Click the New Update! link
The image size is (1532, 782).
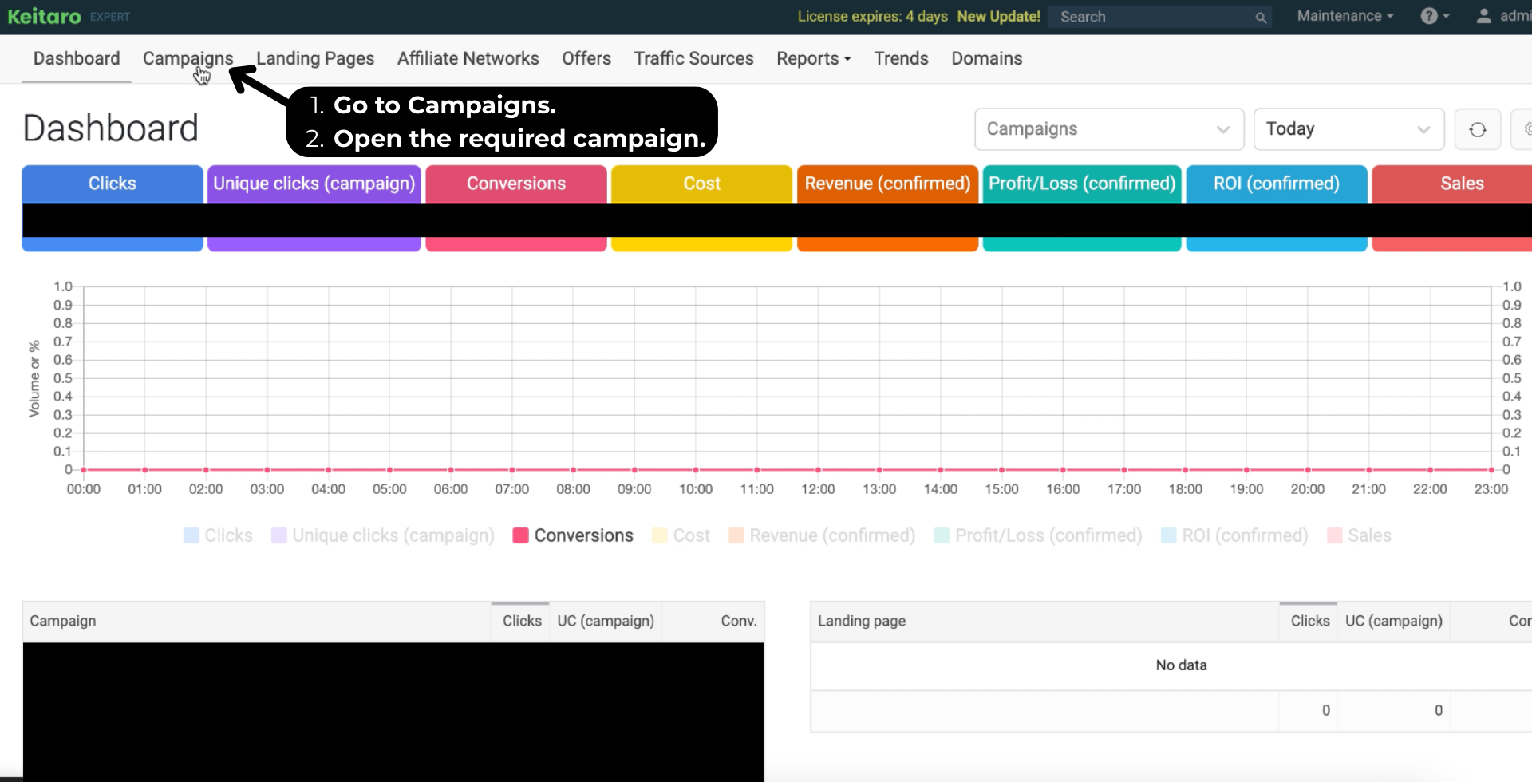998,17
